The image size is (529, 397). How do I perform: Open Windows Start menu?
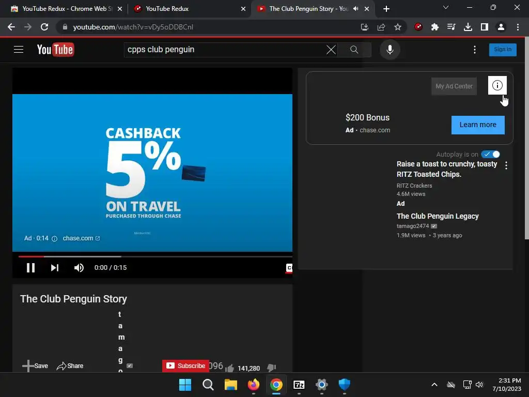[185, 385]
